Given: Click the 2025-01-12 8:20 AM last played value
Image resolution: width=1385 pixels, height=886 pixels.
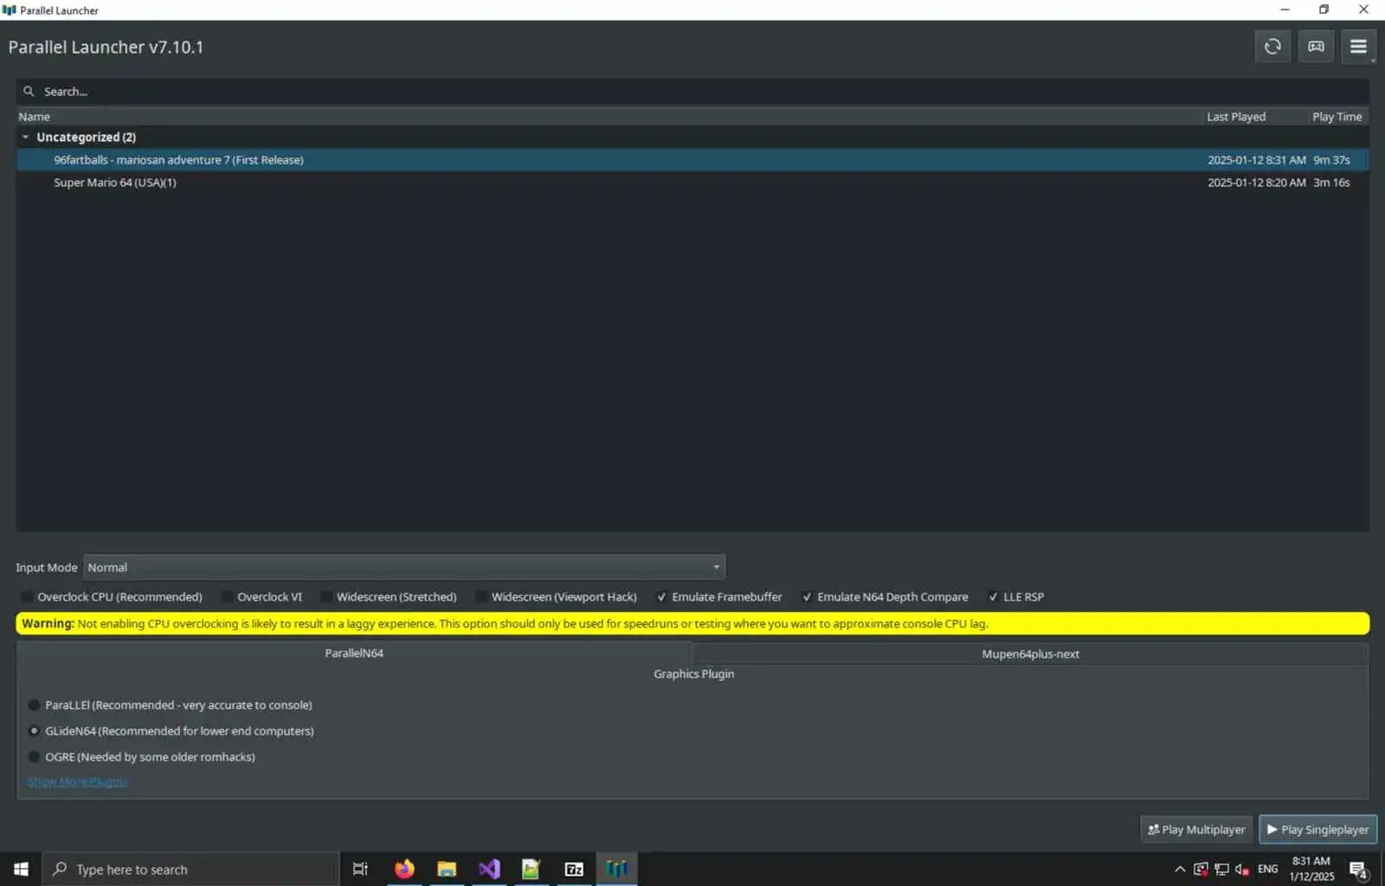Looking at the screenshot, I should (1257, 183).
